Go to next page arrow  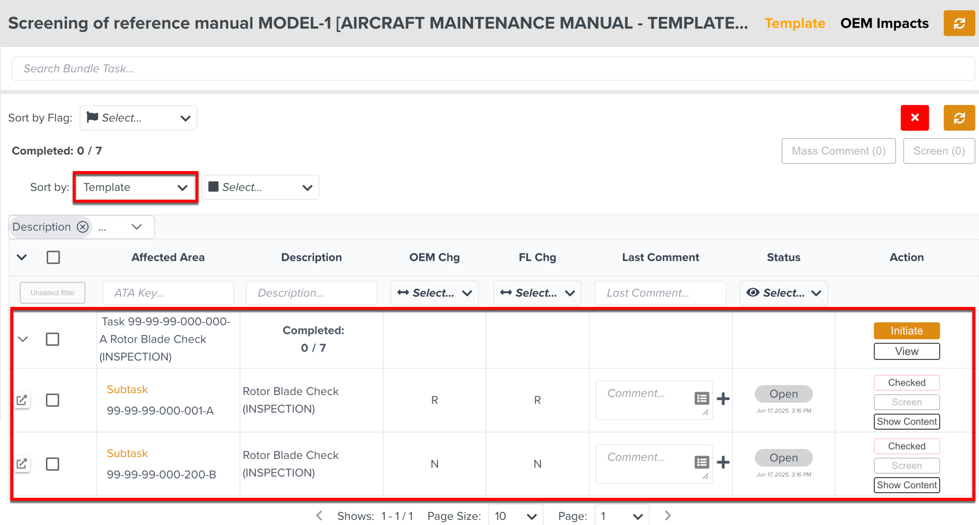point(668,516)
